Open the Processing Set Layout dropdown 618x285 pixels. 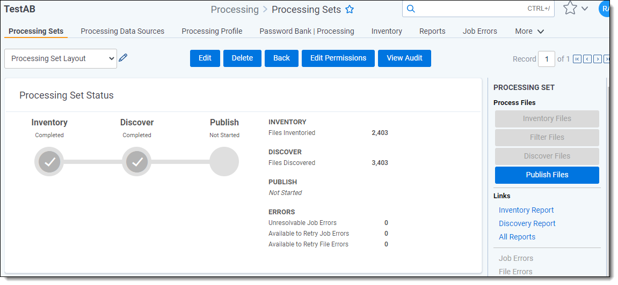[x=60, y=58]
